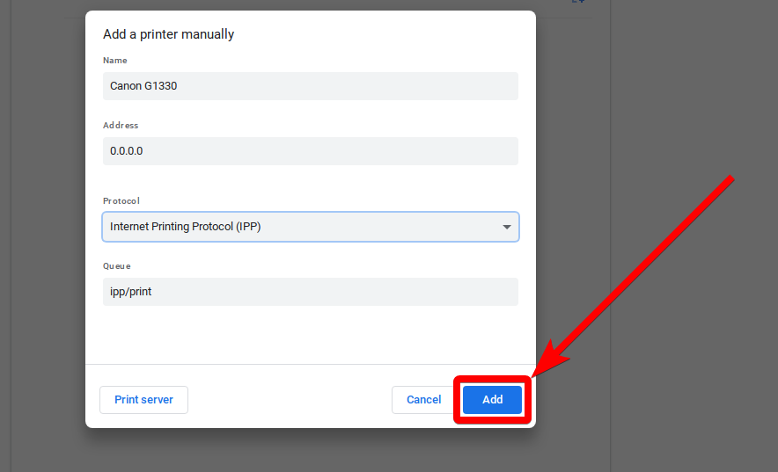The width and height of the screenshot is (778, 472).
Task: Click the Name label above the first field
Action: point(114,61)
